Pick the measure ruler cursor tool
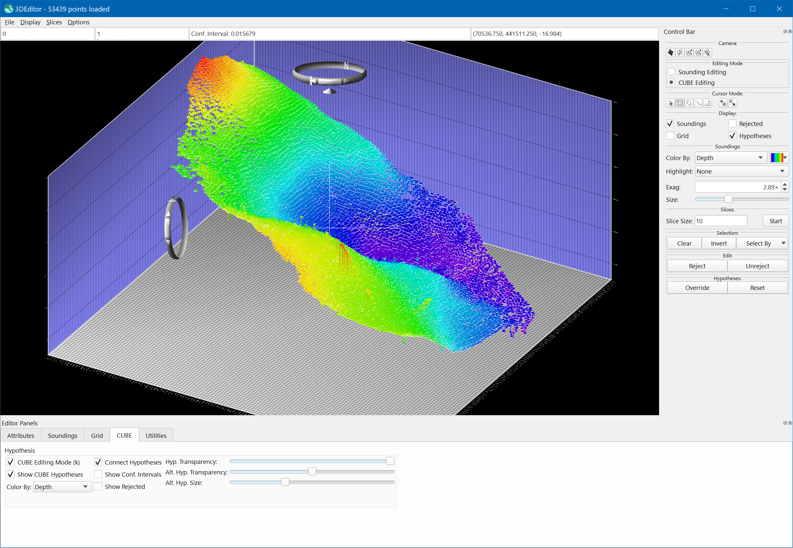Screen dimensions: 793x548 707,103
